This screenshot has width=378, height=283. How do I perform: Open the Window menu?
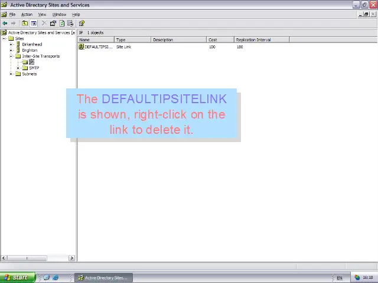(x=59, y=14)
